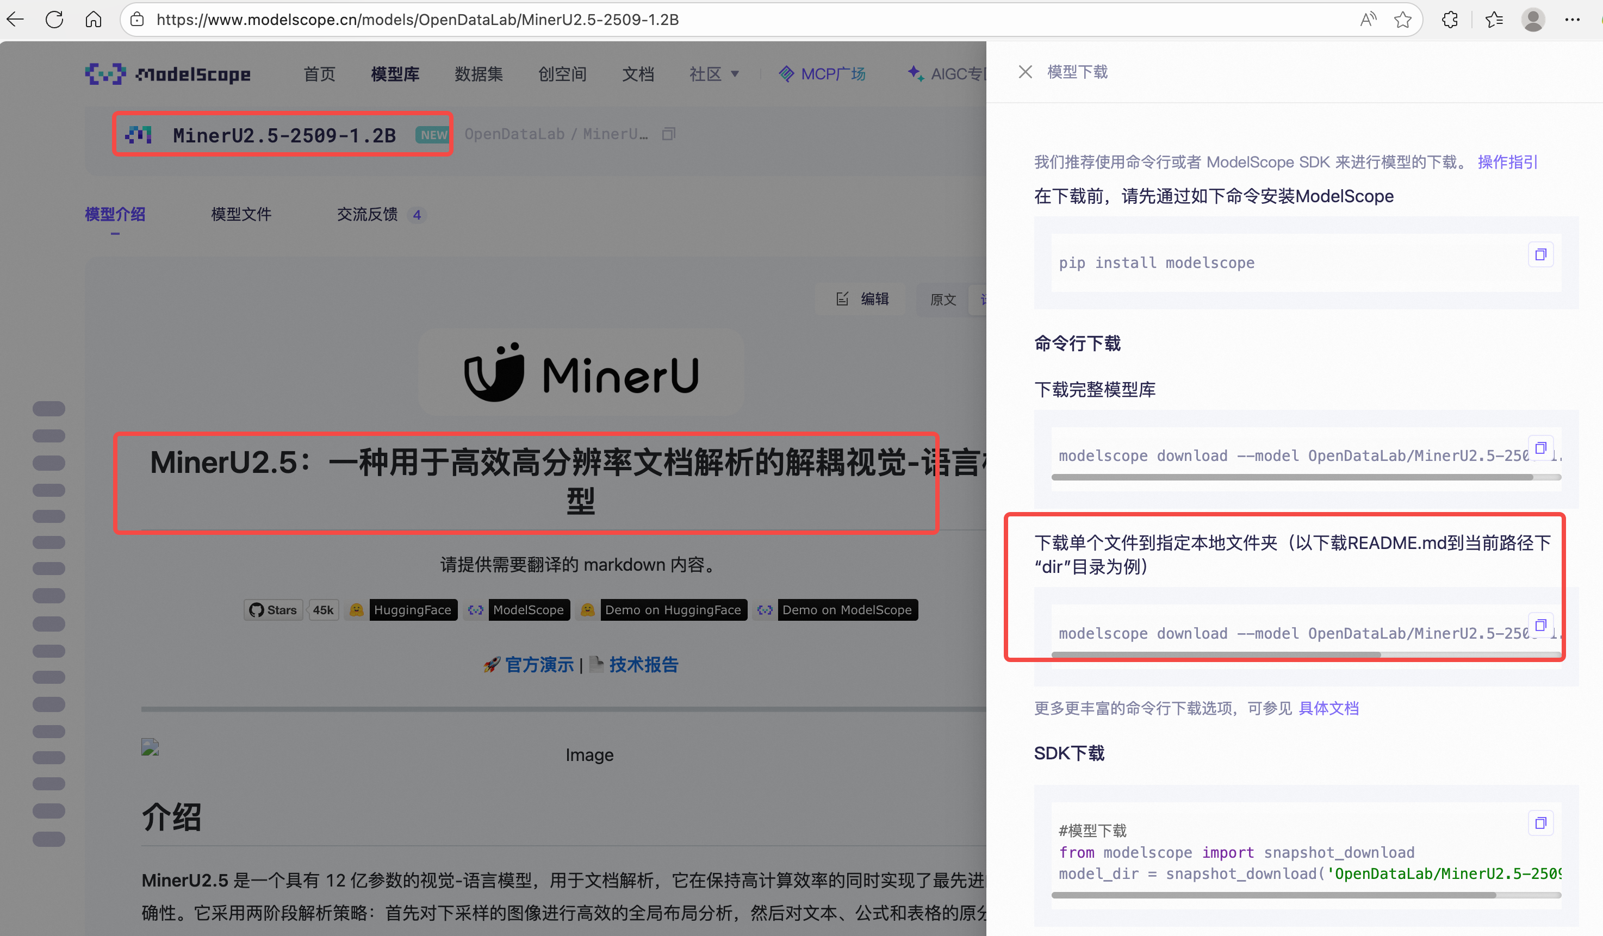Copy the SDK snapshot_download code snippet

point(1540,822)
